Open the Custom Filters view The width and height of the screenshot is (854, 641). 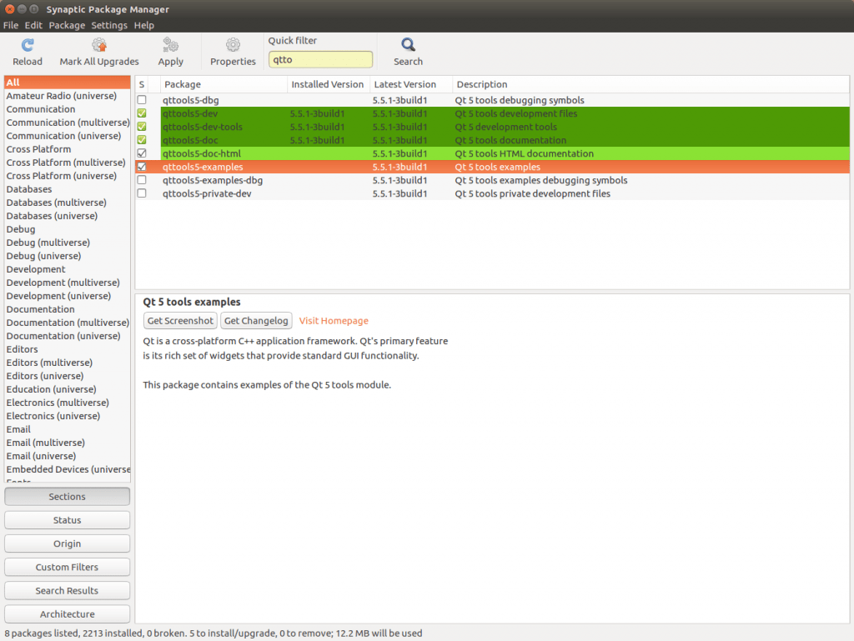click(67, 567)
